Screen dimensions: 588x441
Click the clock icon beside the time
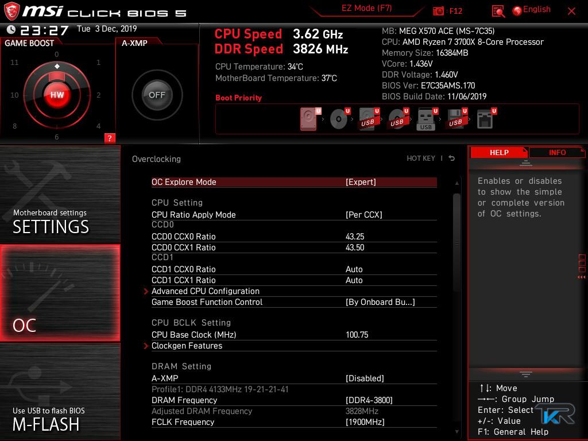tap(11, 29)
